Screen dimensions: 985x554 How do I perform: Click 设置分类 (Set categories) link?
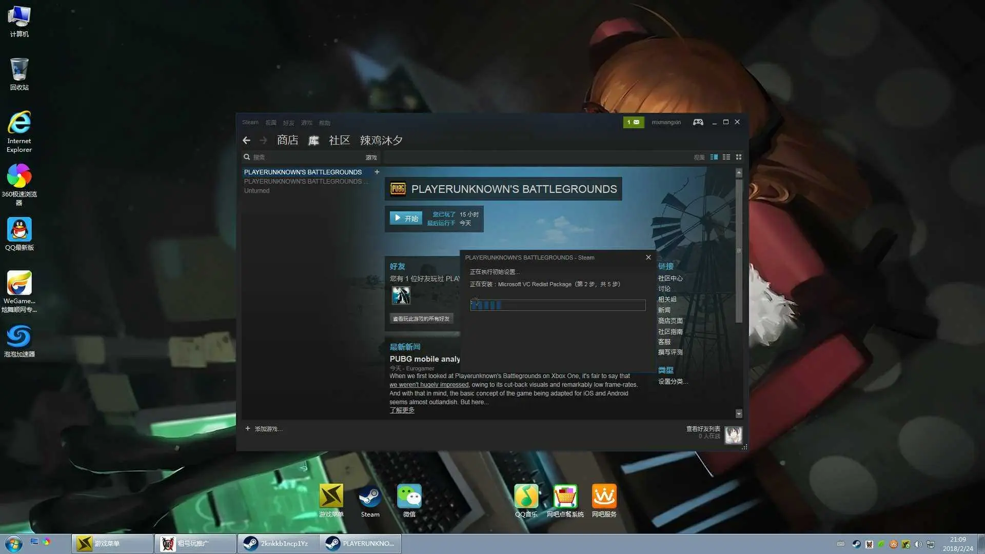click(x=673, y=381)
